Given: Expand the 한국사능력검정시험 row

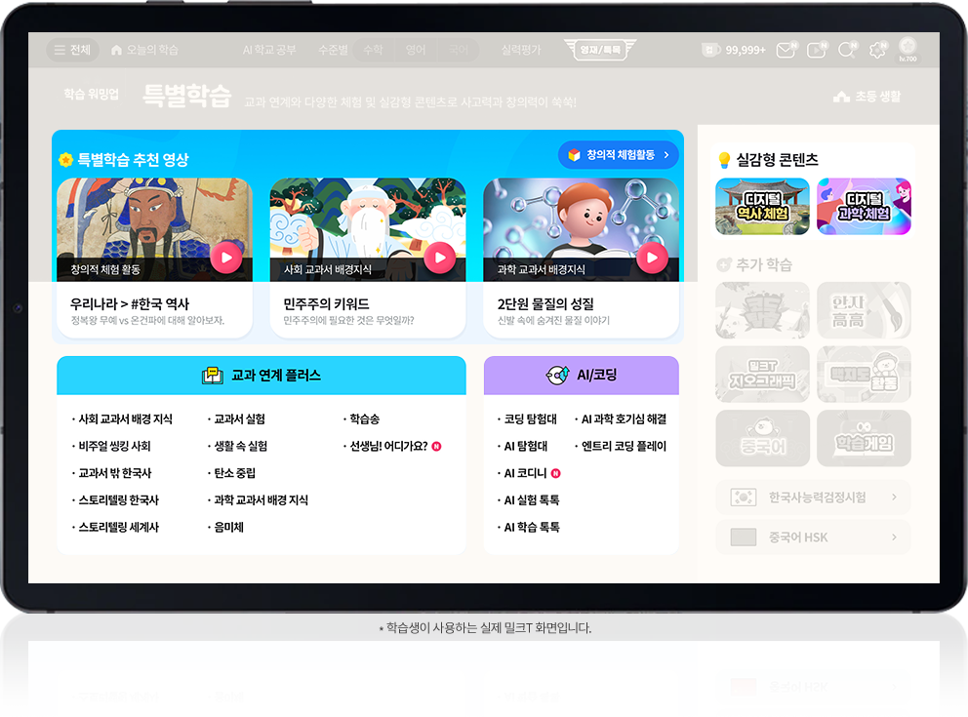Looking at the screenshot, I should click(813, 498).
